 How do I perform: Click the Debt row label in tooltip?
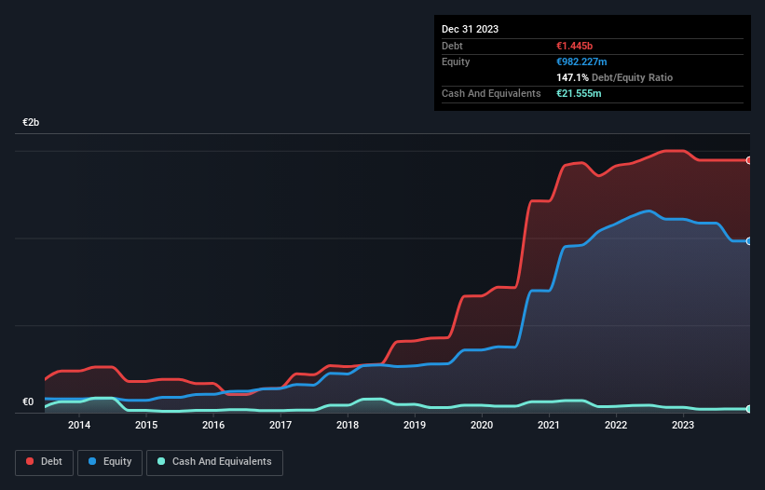(x=452, y=46)
